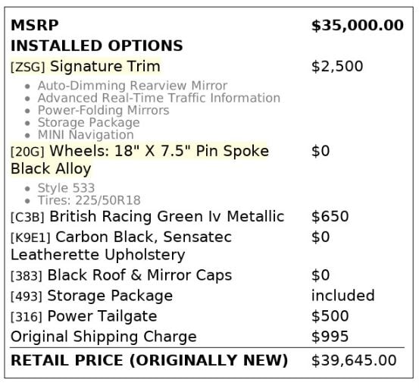Screen dimensions: 419x389
Task: Click Advanced Real-Time Traffic Information item
Action: 159,98
